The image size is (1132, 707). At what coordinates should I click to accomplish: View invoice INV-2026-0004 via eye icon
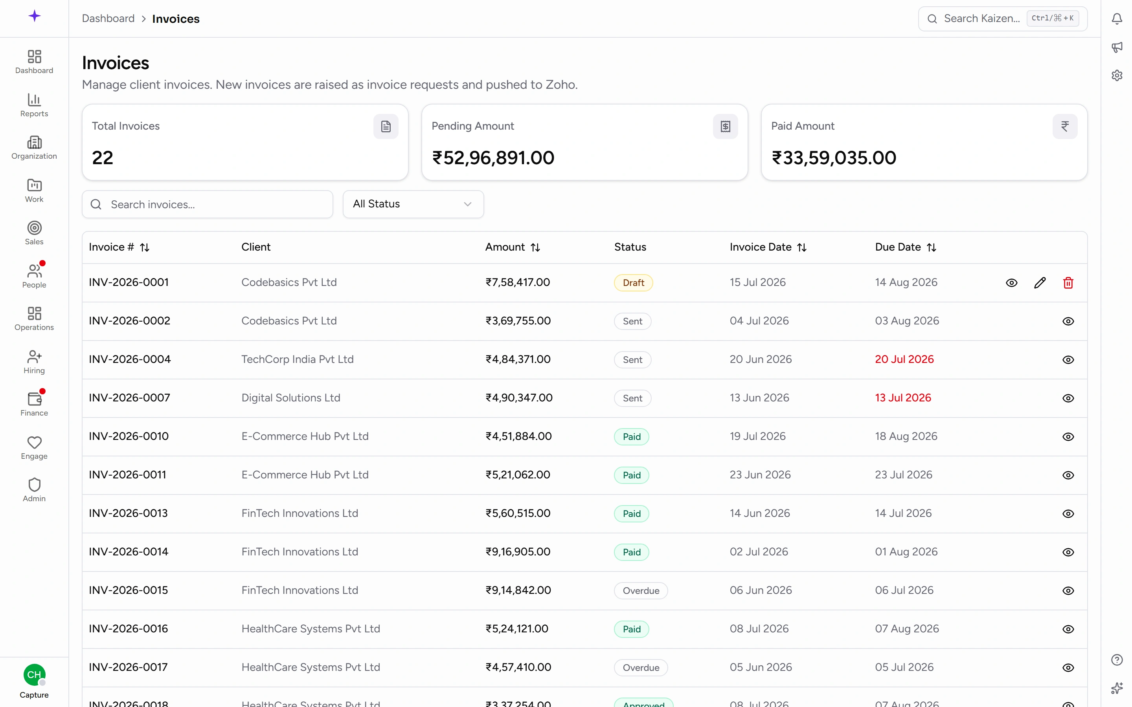click(1068, 359)
